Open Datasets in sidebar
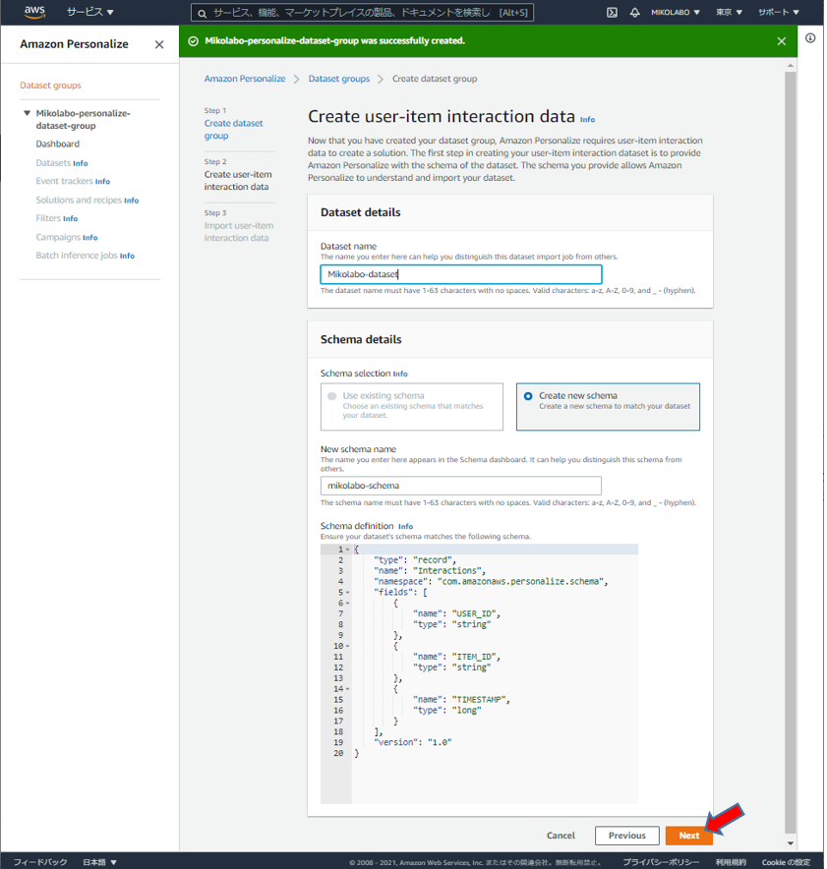The height and width of the screenshot is (869, 827). [x=53, y=163]
